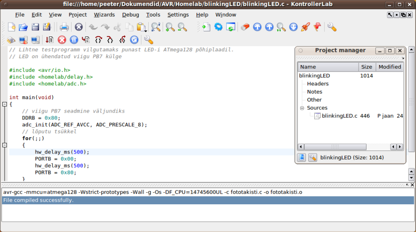Click the zoom 1:1 magnifier icon

tap(281, 27)
